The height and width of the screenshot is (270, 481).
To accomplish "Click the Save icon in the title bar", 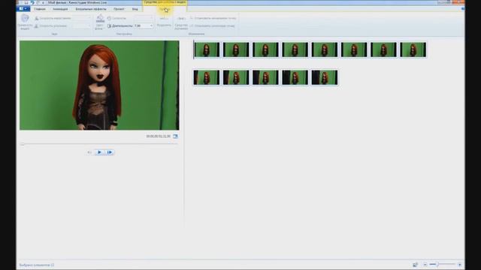I will pos(26,2).
